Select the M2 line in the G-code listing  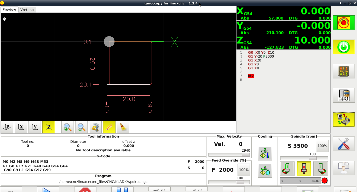(251, 76)
